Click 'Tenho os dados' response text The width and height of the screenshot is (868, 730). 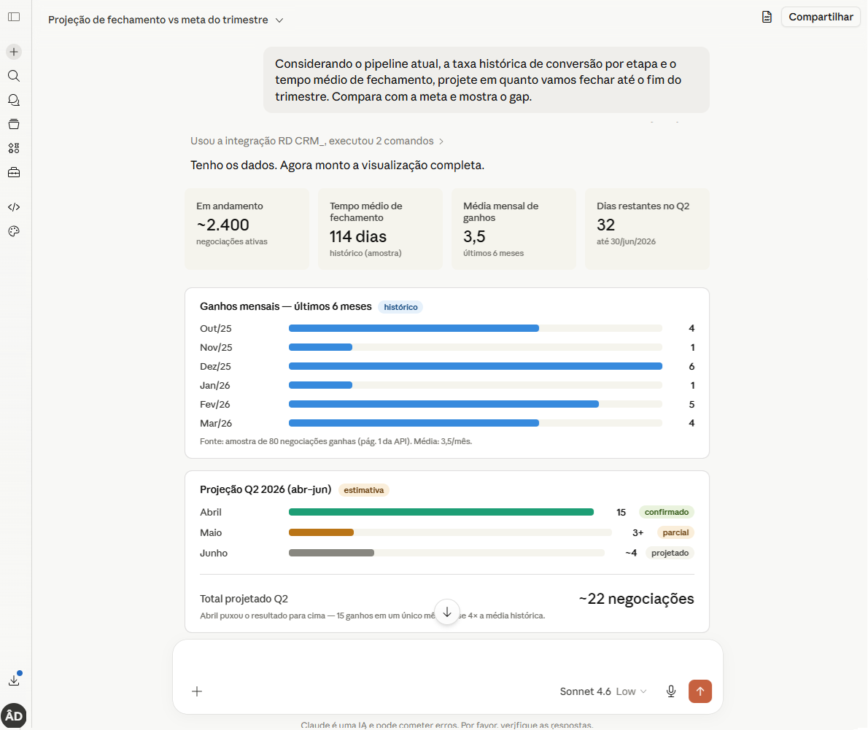(337, 166)
